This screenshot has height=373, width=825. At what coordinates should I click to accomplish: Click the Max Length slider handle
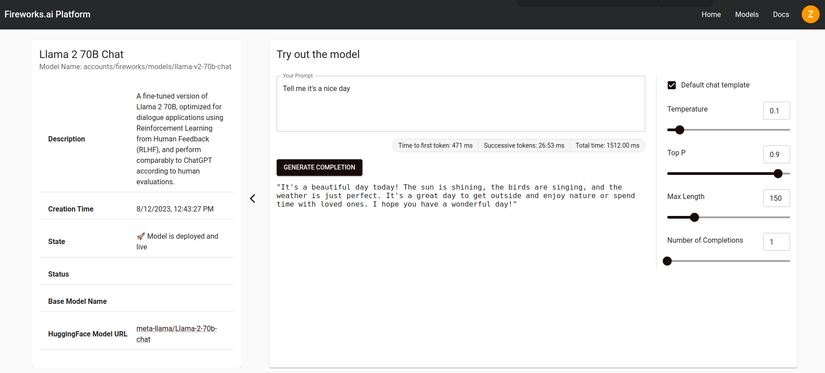pyautogui.click(x=695, y=217)
